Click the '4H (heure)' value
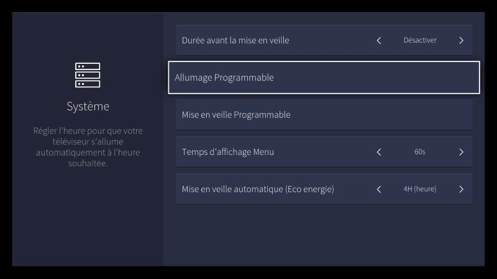Viewport: 497px width, 279px height. tap(420, 189)
